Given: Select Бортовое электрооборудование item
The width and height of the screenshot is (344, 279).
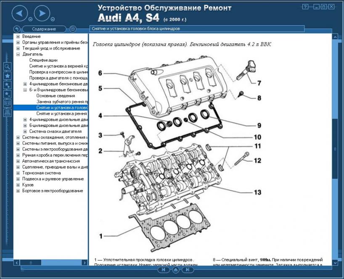Looking at the screenshot, I should pos(53,191).
